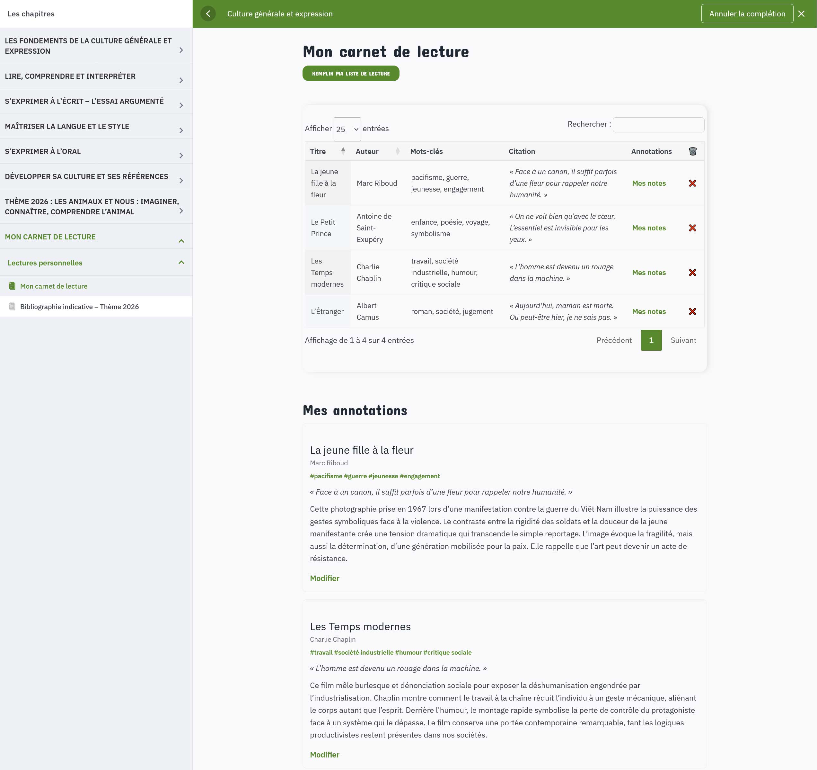Screen dimensions: 817x770
Task: Collapse Mon carnet de lecture chapter
Action: 181,241
